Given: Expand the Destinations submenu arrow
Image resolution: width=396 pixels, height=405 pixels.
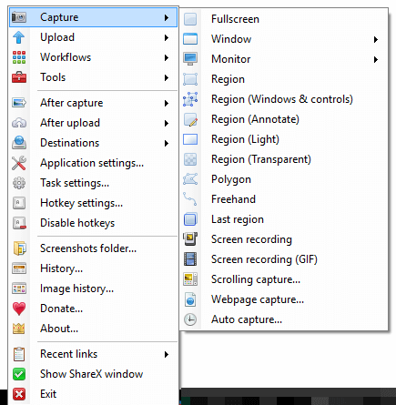Looking at the screenshot, I should pyautogui.click(x=167, y=143).
